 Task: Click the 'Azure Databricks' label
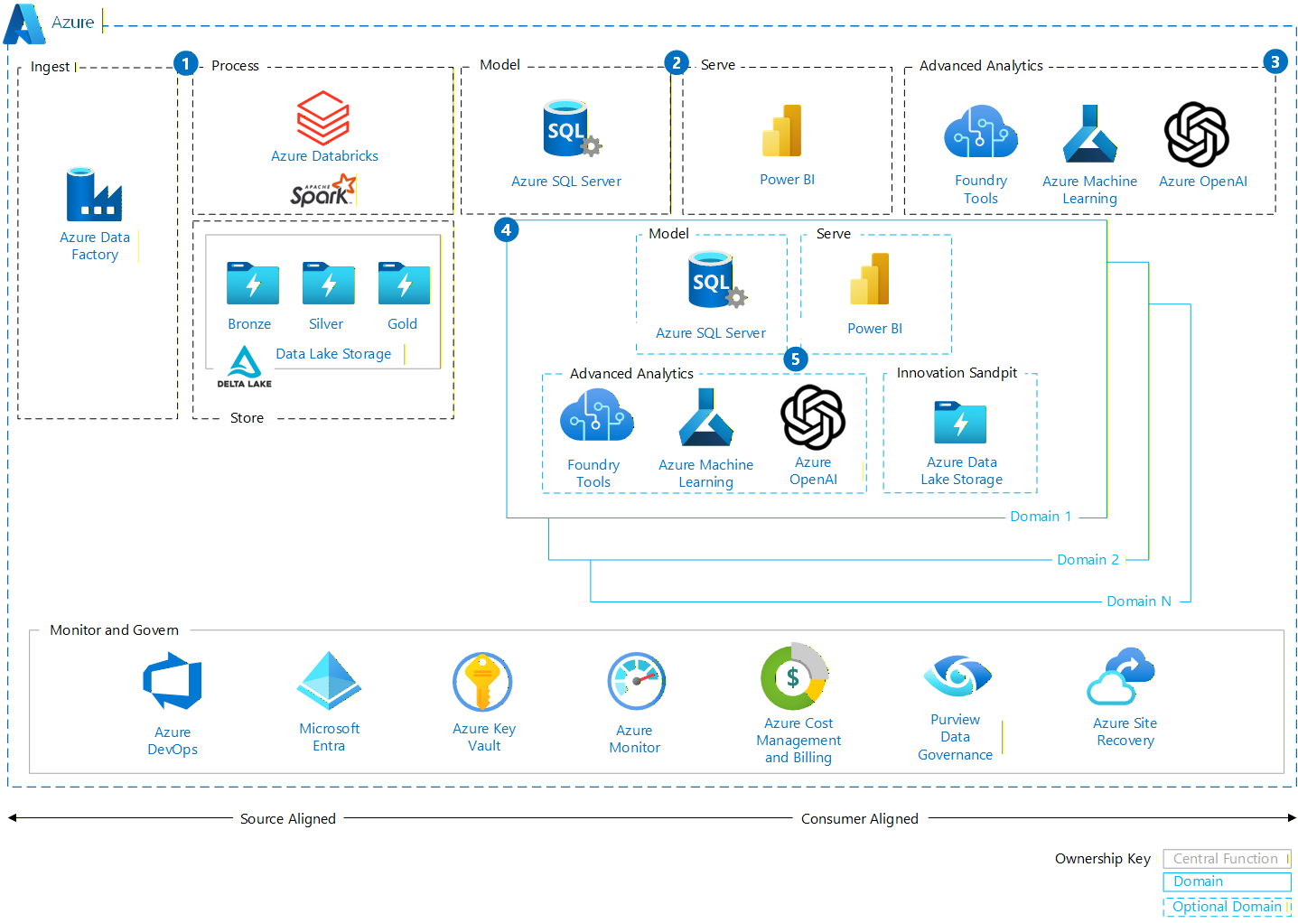pyautogui.click(x=324, y=155)
